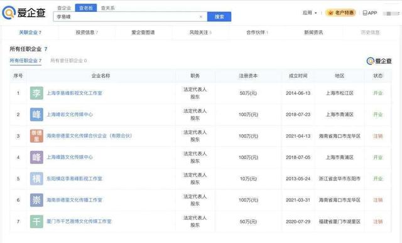The image size is (402, 243).
Task: Open 上海李易峰影视文化工作室 company link
Action: click(x=74, y=93)
